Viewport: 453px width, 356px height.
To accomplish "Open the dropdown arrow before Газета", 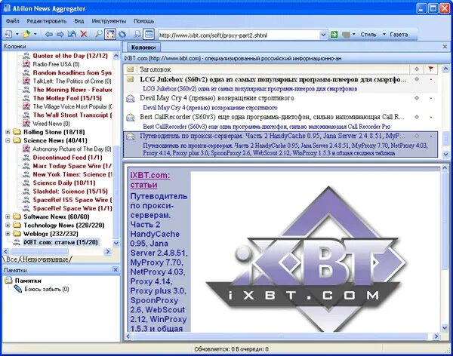I will 384,35.
